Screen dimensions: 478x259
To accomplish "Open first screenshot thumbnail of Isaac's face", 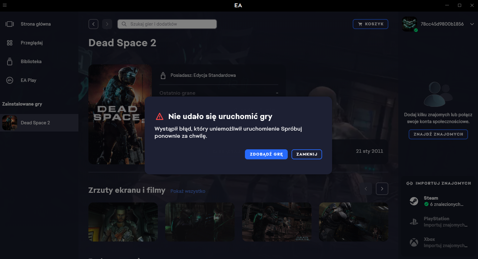I will pos(123,222).
